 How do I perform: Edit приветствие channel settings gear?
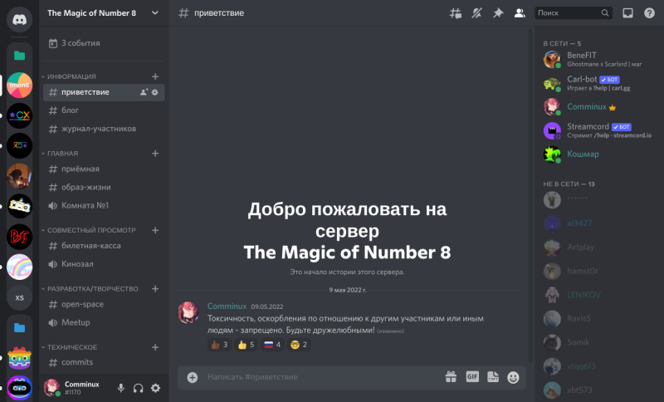155,92
